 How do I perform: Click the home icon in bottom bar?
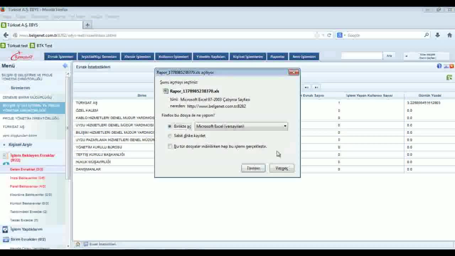pyautogui.click(x=78, y=244)
